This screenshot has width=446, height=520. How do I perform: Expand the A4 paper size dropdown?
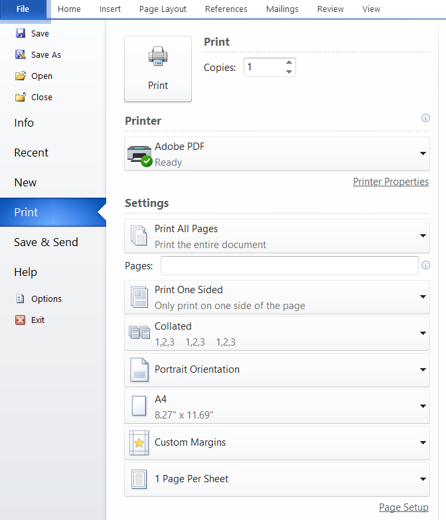click(423, 406)
